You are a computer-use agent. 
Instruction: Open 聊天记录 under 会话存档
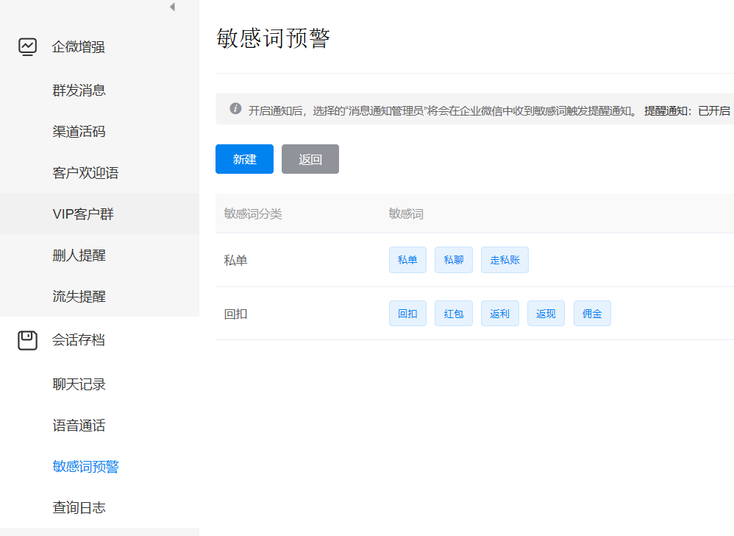(79, 384)
